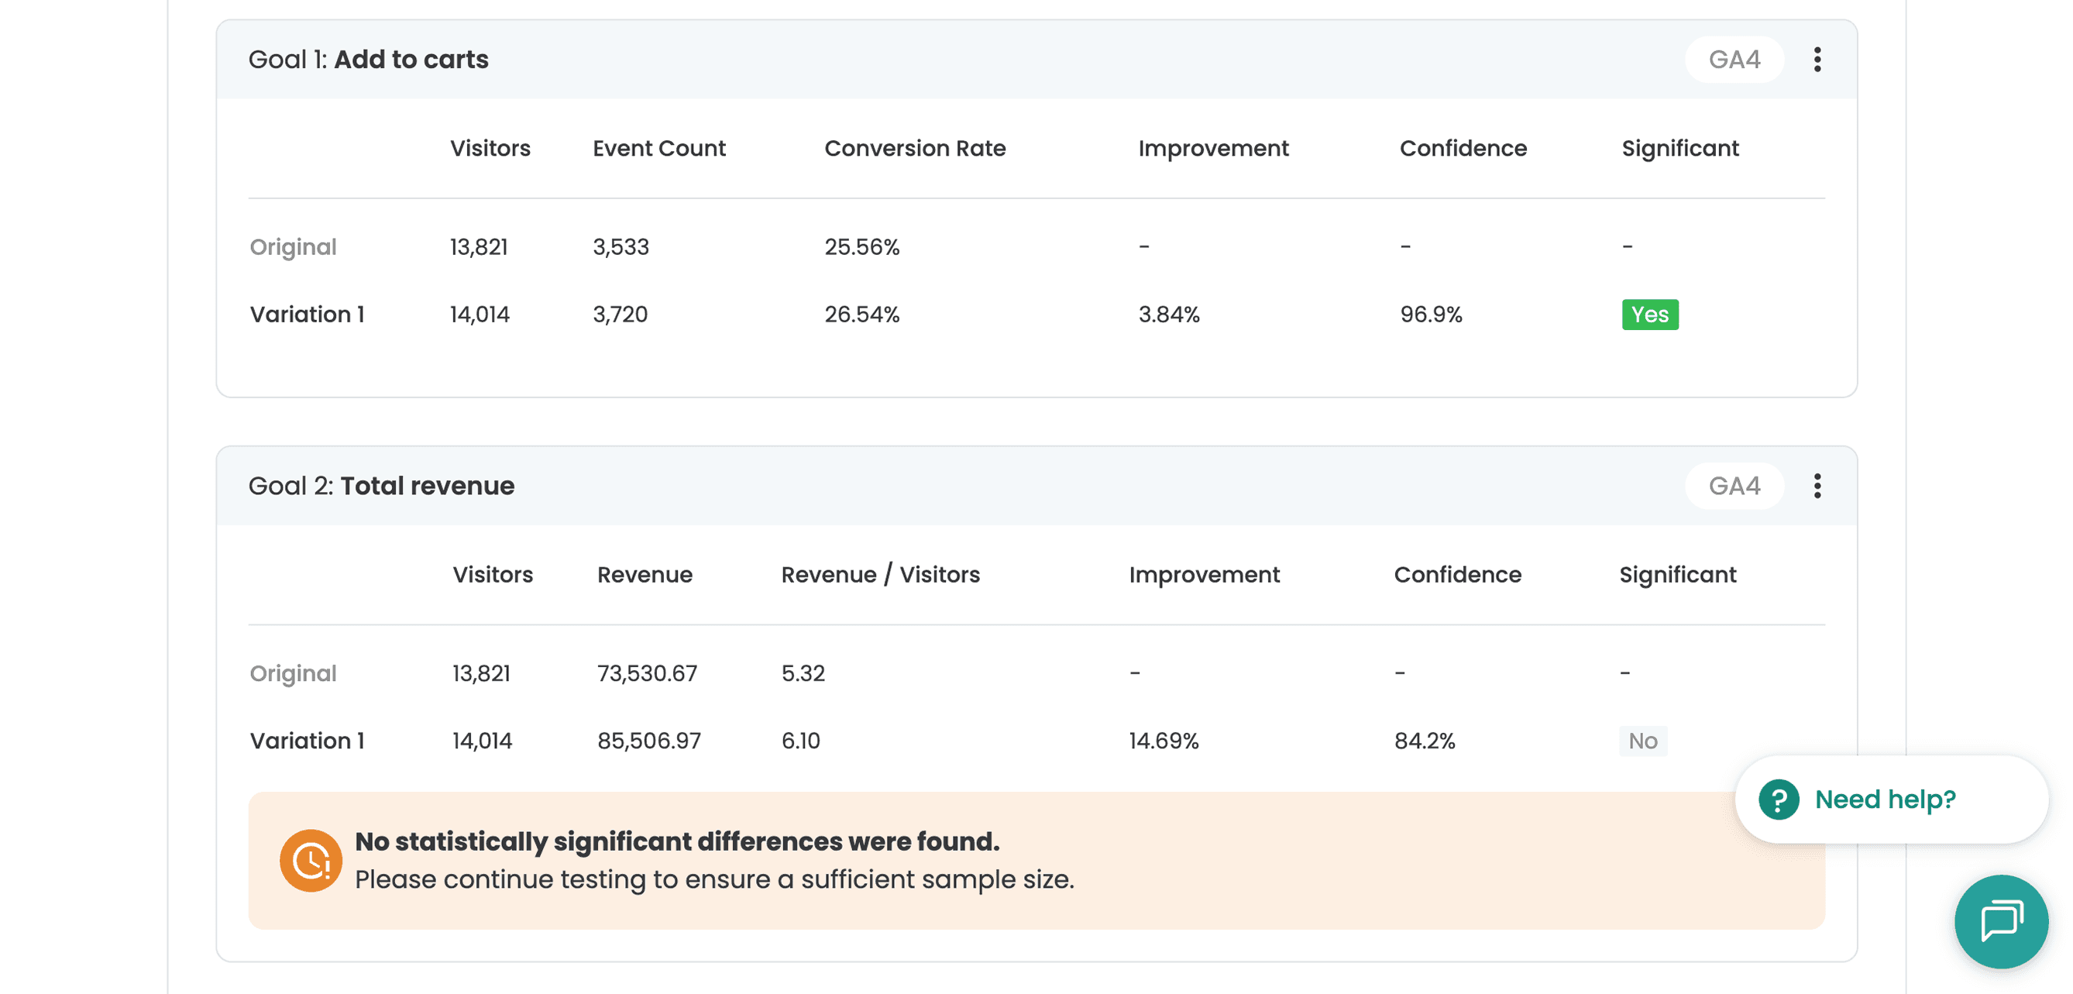
Task: Click the No statistically significant differences message
Action: coord(677,842)
